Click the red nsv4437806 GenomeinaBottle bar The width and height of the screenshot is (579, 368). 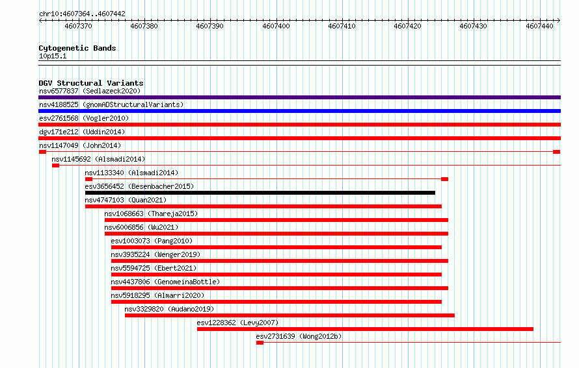(x=280, y=288)
